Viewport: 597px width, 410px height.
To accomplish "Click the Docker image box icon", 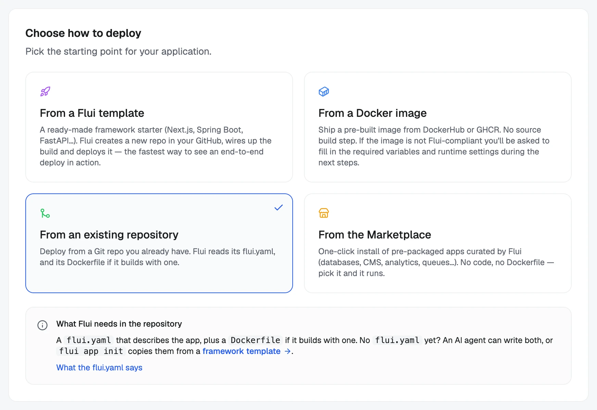I will [x=324, y=92].
